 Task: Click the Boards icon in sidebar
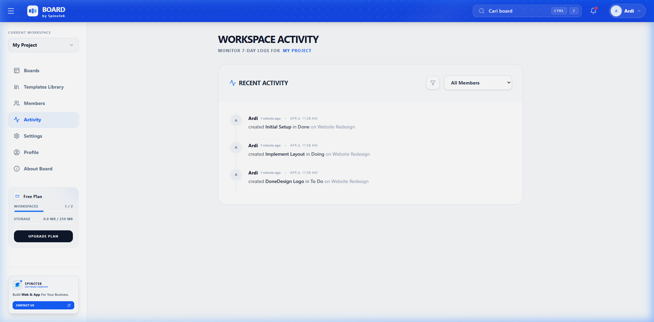[x=17, y=71]
